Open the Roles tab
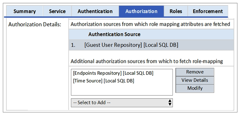This screenshot has width=240, height=115. point(176,11)
